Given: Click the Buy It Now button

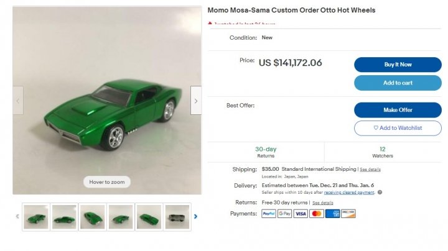Looking at the screenshot, I should coord(398,65).
